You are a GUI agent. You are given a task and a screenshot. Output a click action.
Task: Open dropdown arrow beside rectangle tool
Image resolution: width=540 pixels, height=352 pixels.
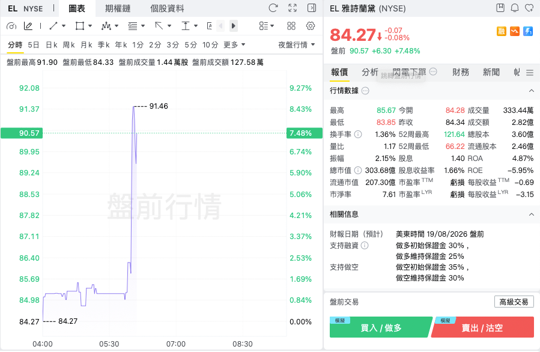tap(90, 26)
